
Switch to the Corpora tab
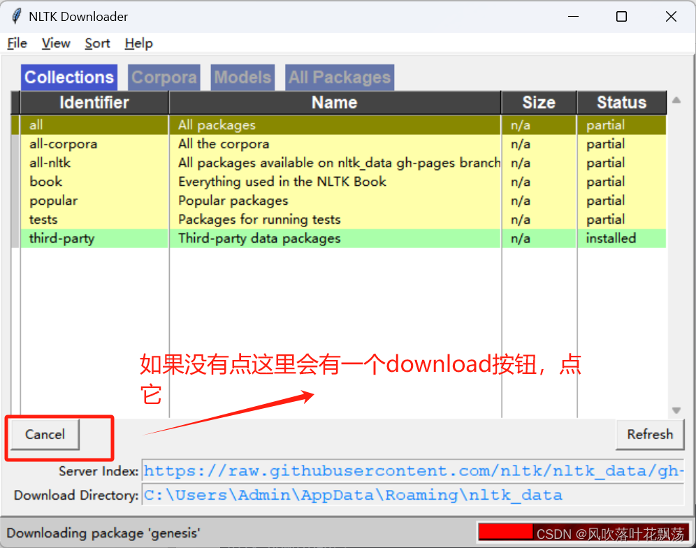[164, 78]
